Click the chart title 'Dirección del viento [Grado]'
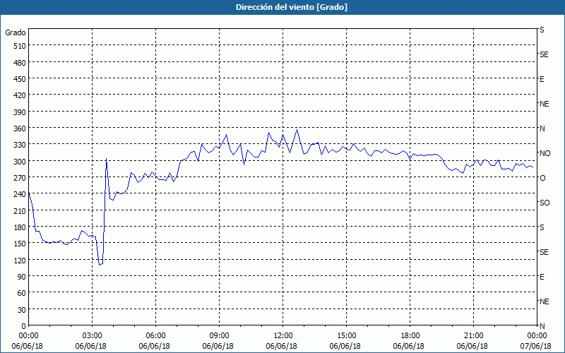Viewport: 565px width, 353px height. pyautogui.click(x=292, y=7)
